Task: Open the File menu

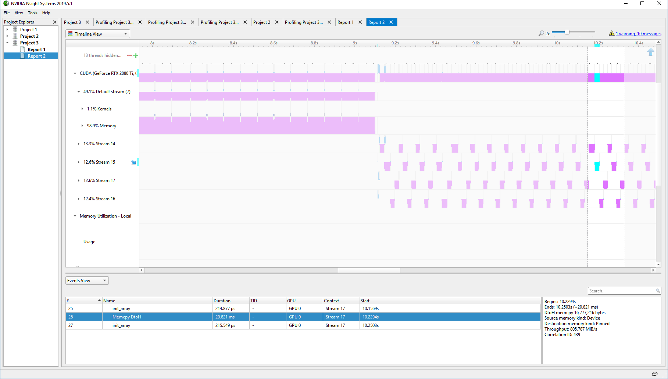Action: point(7,13)
